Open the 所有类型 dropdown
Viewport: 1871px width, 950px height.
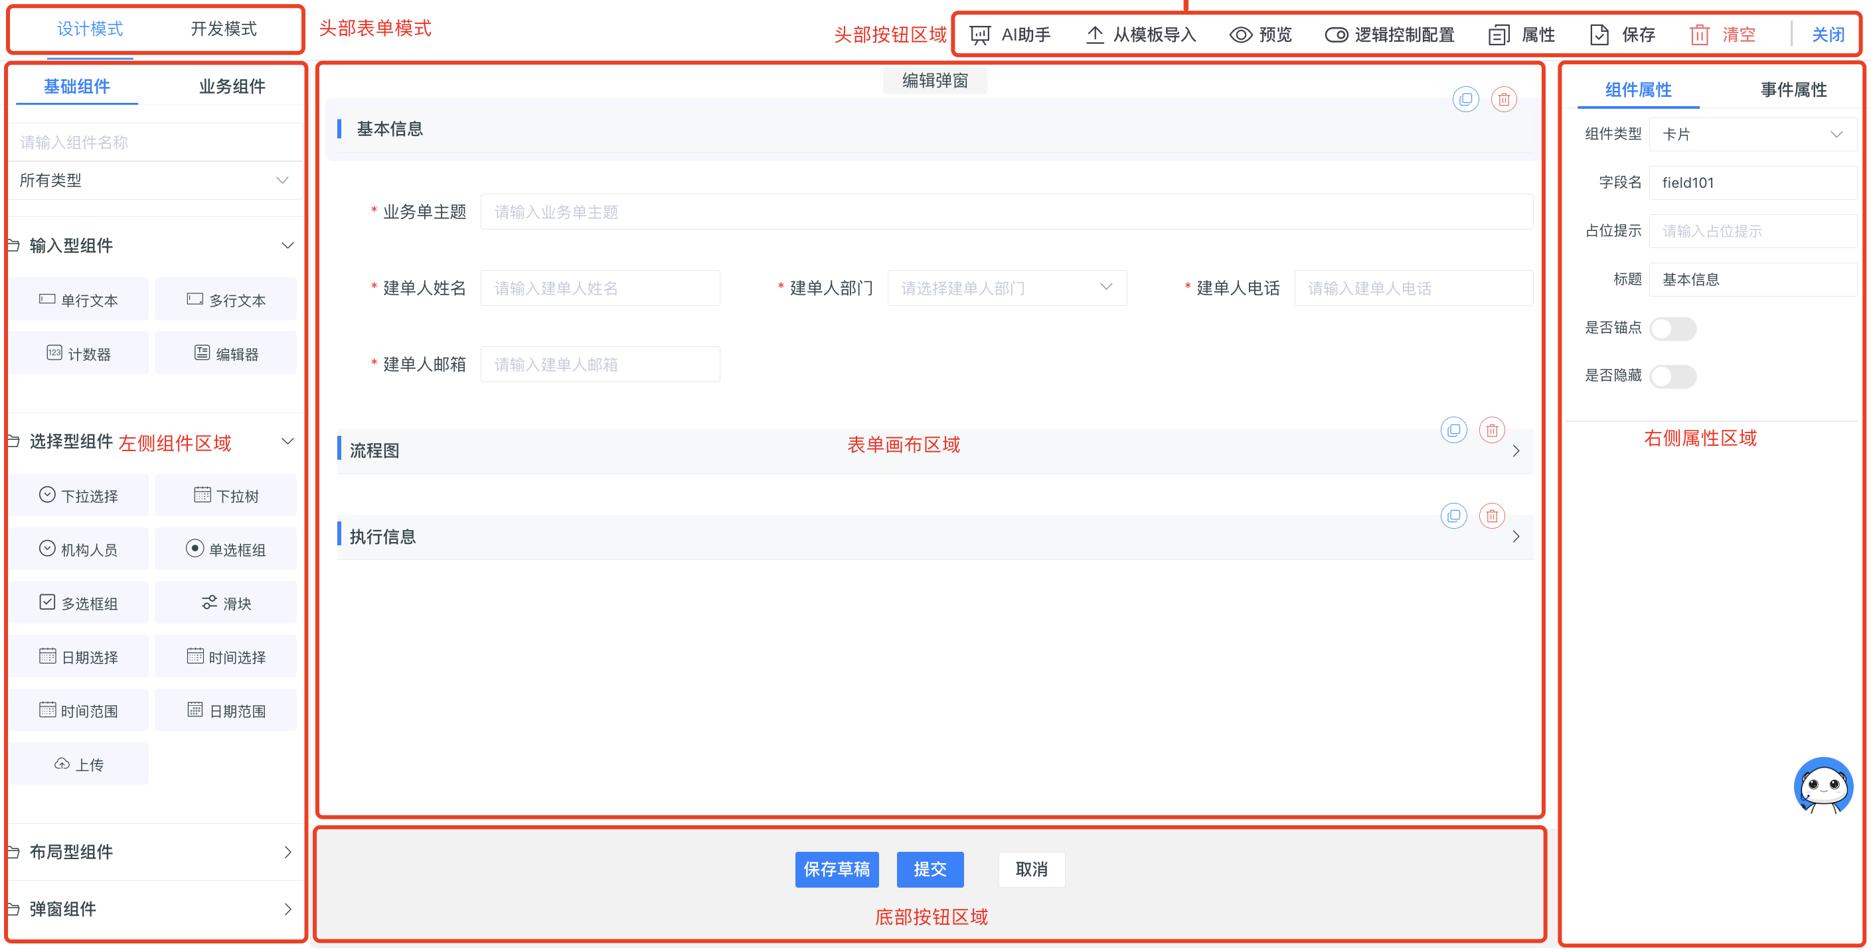click(x=155, y=180)
